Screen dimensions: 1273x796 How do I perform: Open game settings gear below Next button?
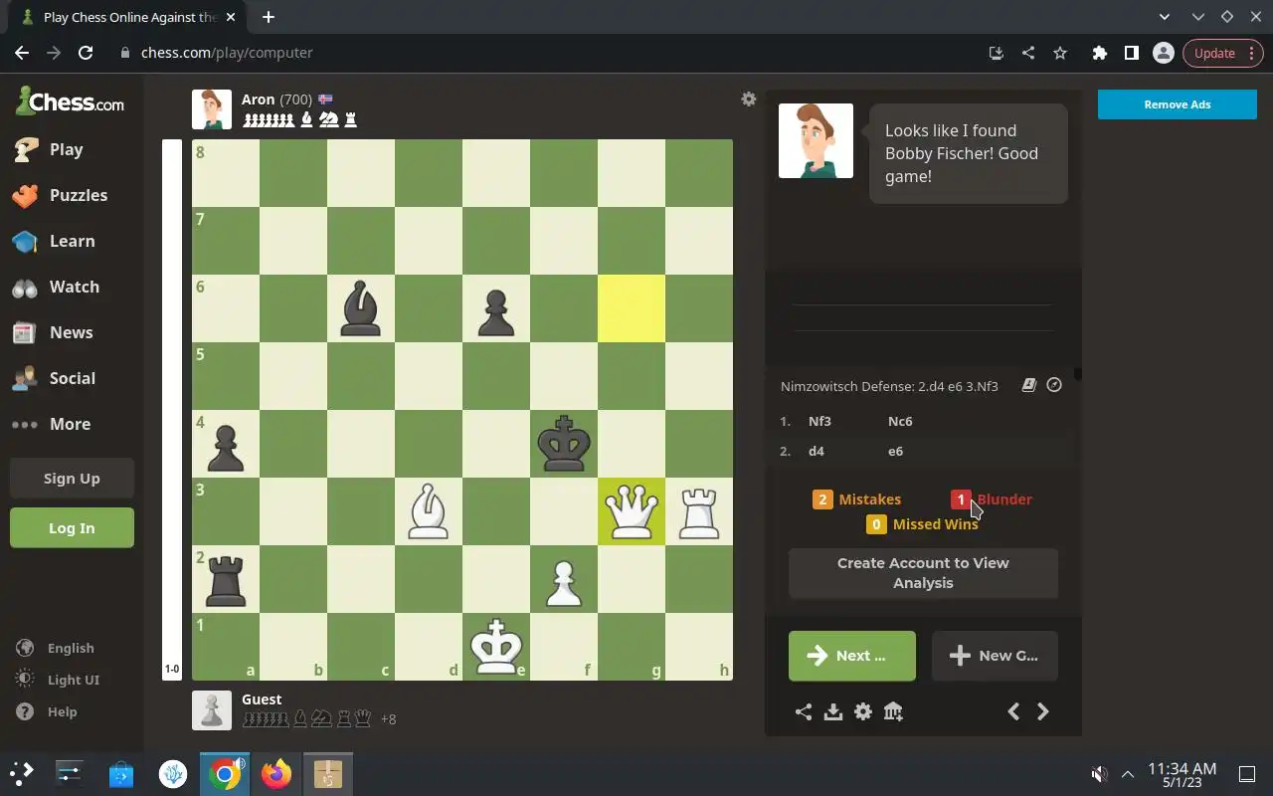(863, 711)
